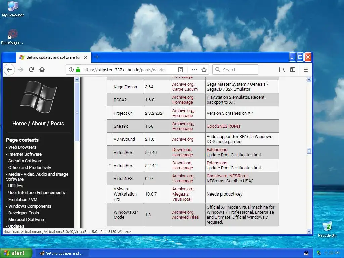Open the Library icon in toolbar

point(282,70)
